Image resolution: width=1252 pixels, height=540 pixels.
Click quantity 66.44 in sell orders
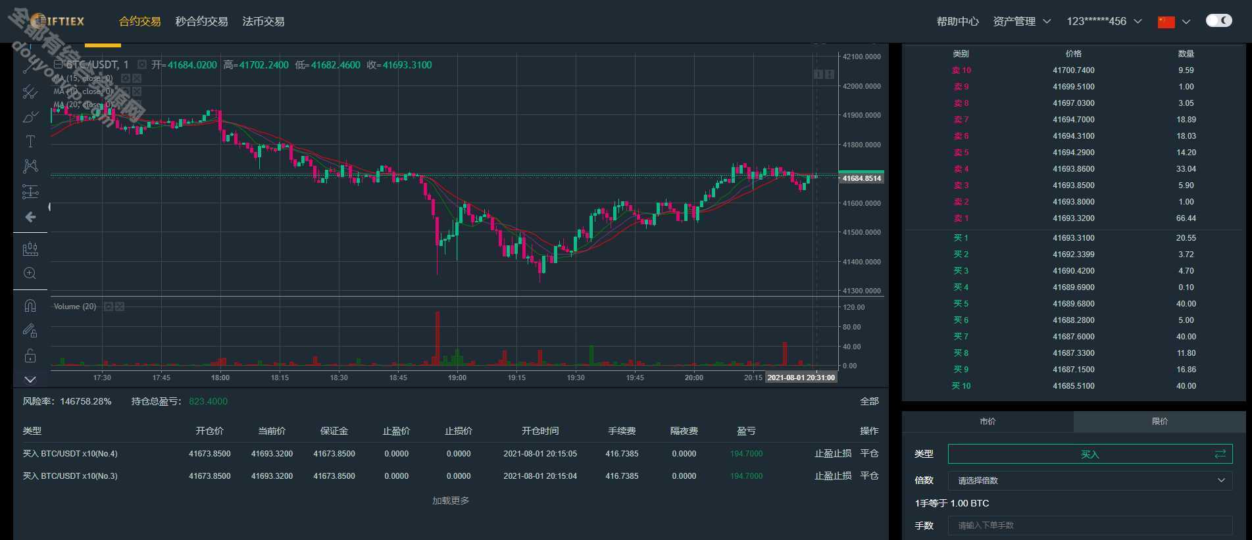pos(1186,218)
